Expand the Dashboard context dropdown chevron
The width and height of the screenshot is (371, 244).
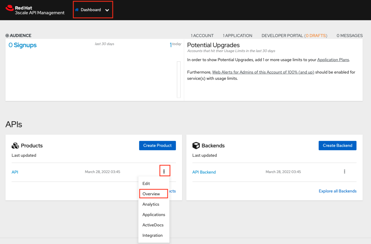pos(107,10)
